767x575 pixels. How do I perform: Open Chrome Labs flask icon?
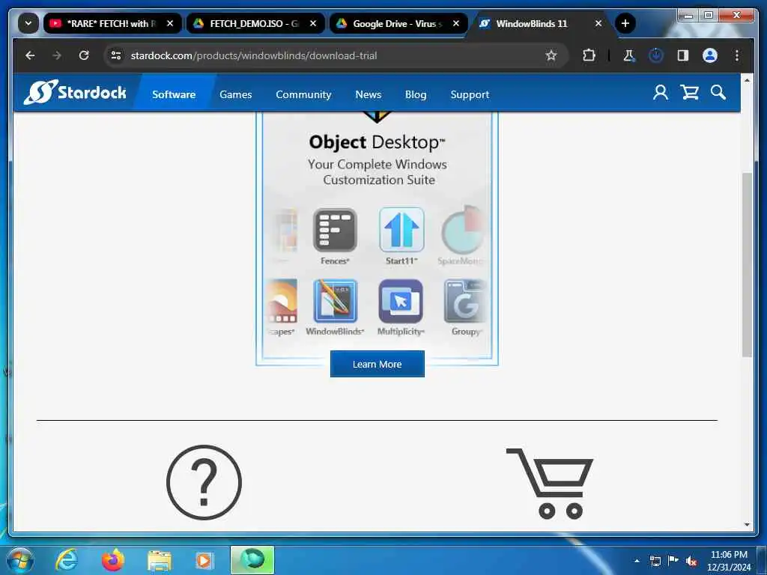629,55
